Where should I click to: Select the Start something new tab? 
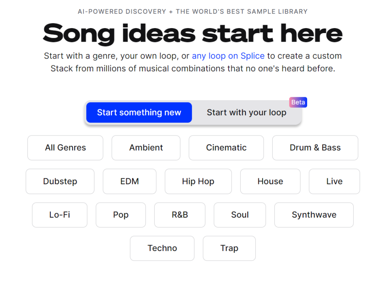pos(139,113)
